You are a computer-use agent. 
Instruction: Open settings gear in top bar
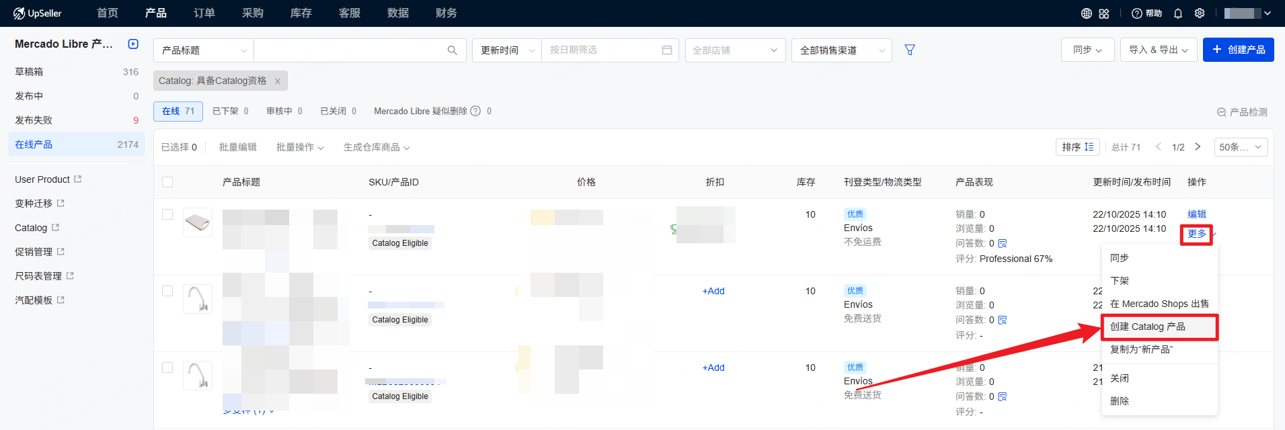[x=1200, y=13]
